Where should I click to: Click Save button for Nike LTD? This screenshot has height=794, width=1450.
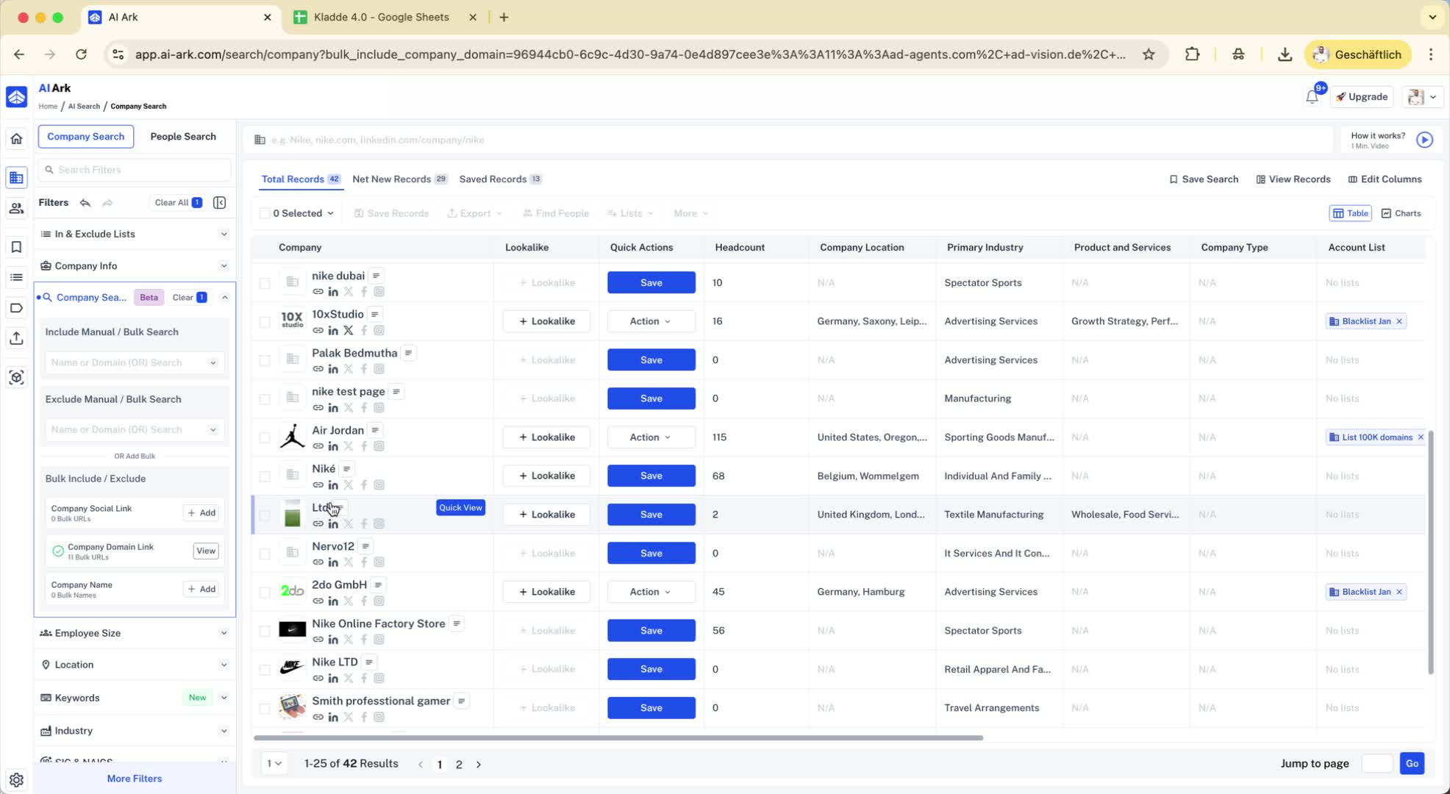(x=651, y=669)
